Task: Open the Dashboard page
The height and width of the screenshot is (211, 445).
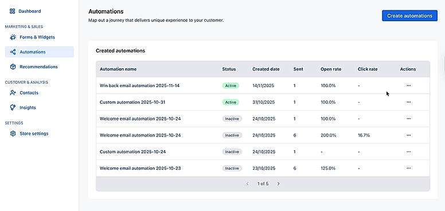Action: click(30, 11)
